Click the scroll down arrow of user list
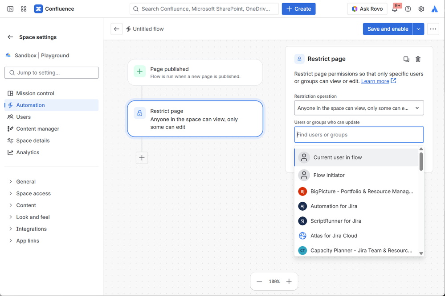The image size is (445, 296). (x=421, y=253)
